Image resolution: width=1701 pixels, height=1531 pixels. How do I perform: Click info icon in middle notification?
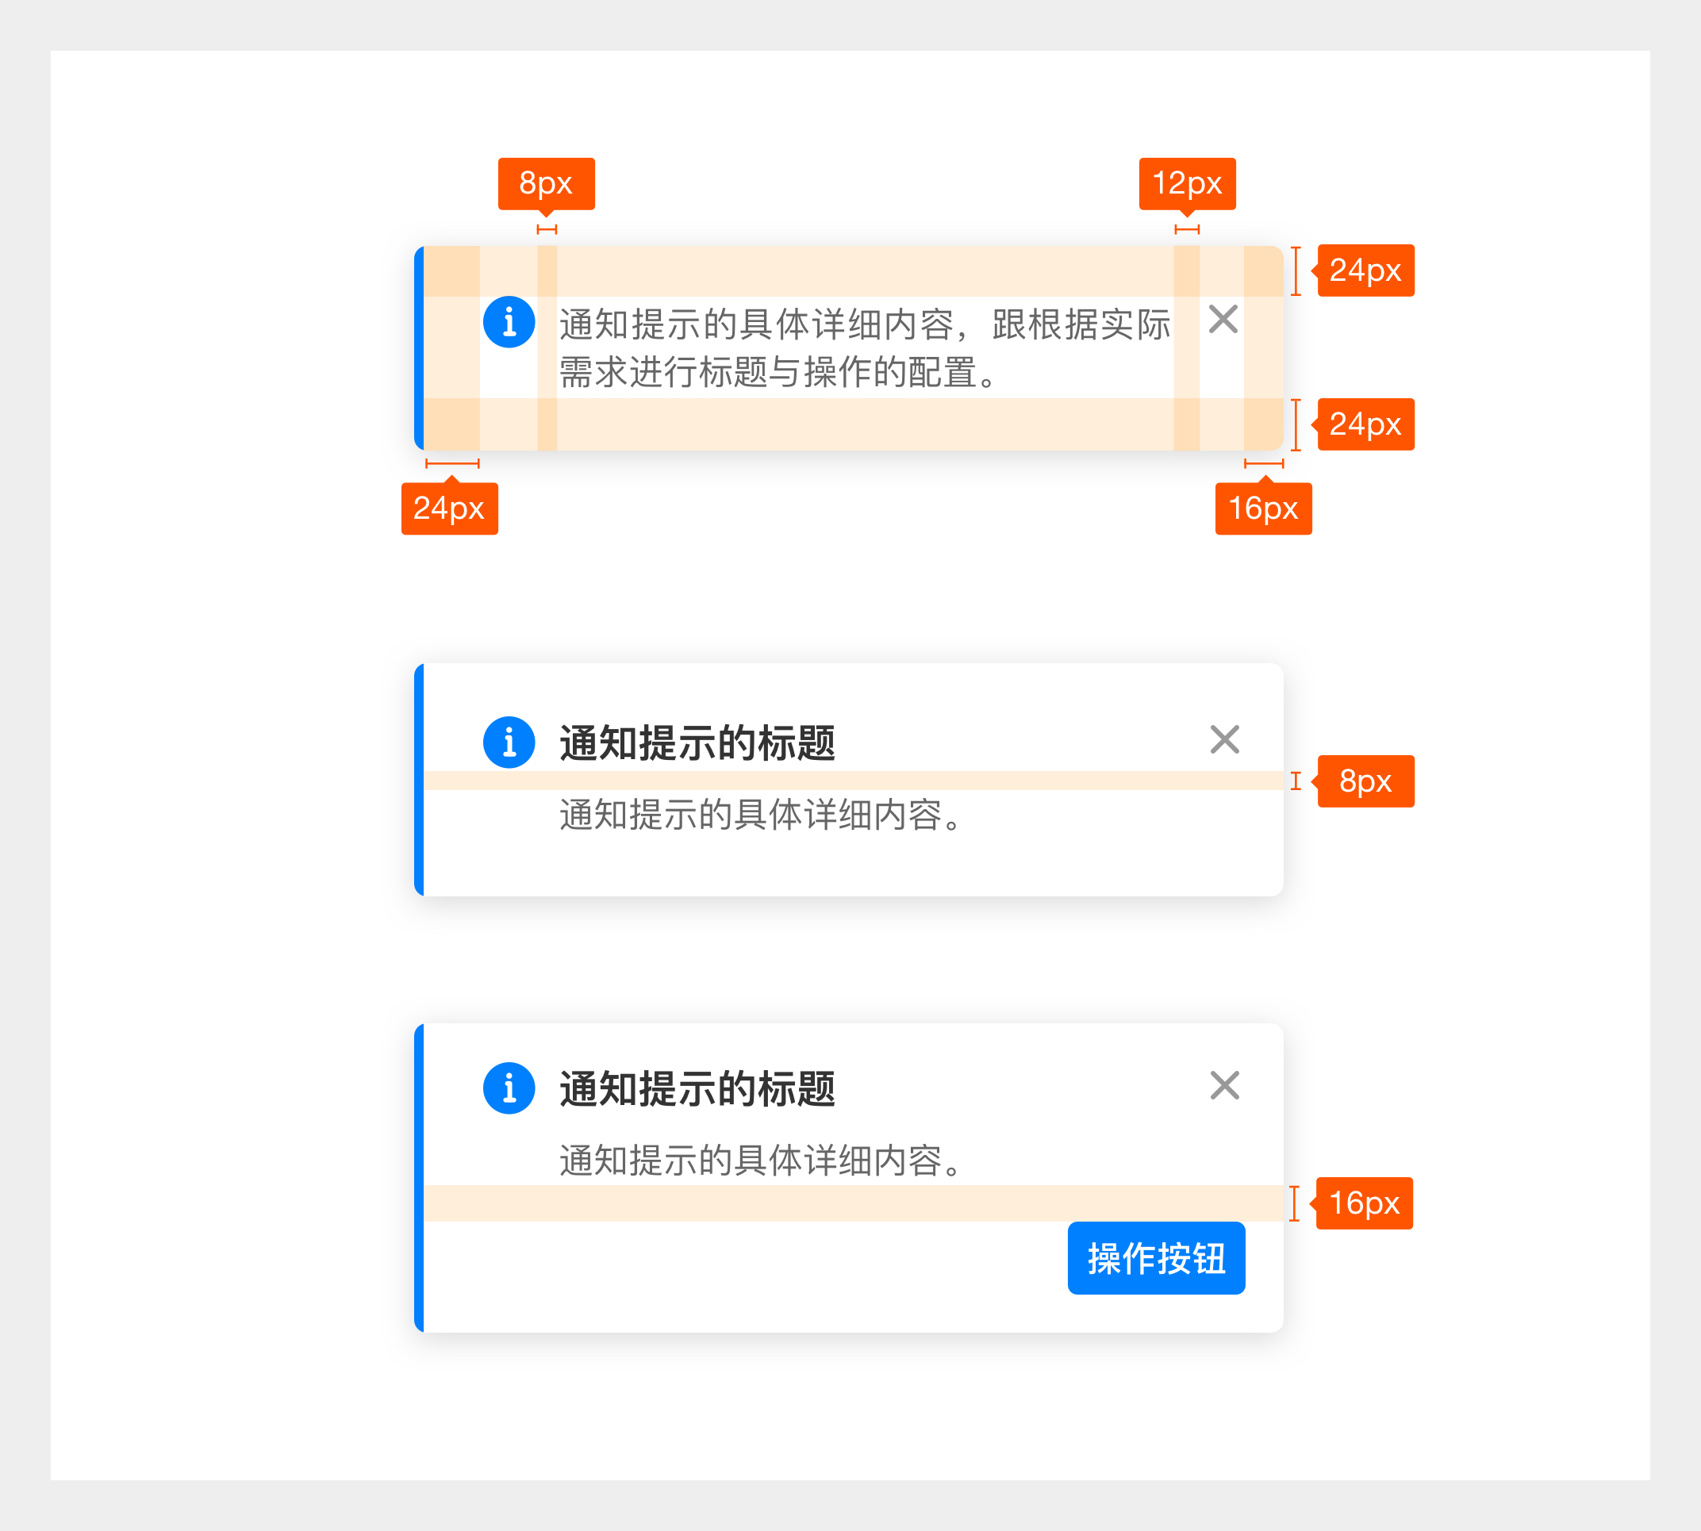[509, 742]
